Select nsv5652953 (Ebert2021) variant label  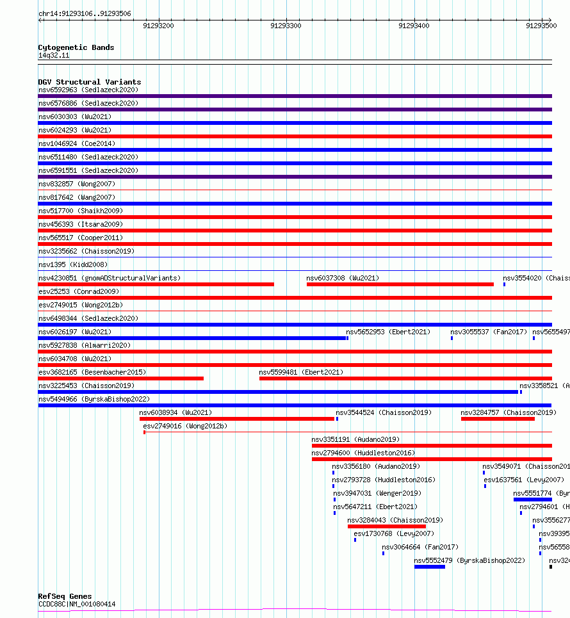click(388, 332)
